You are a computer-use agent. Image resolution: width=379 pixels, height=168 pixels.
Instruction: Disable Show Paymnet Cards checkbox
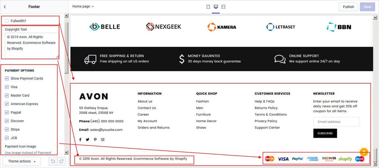click(7, 79)
